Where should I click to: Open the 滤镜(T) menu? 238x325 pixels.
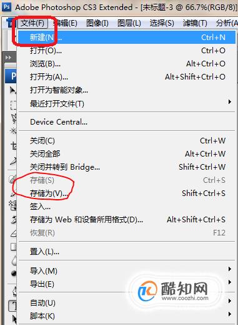click(195, 23)
